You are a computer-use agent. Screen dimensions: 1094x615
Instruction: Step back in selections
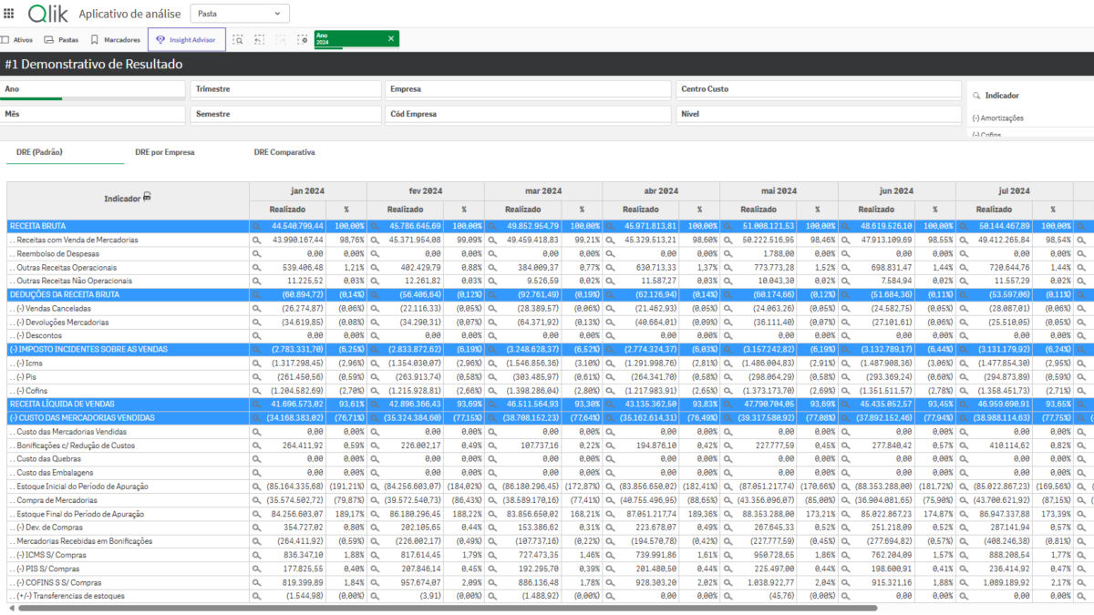(x=260, y=40)
